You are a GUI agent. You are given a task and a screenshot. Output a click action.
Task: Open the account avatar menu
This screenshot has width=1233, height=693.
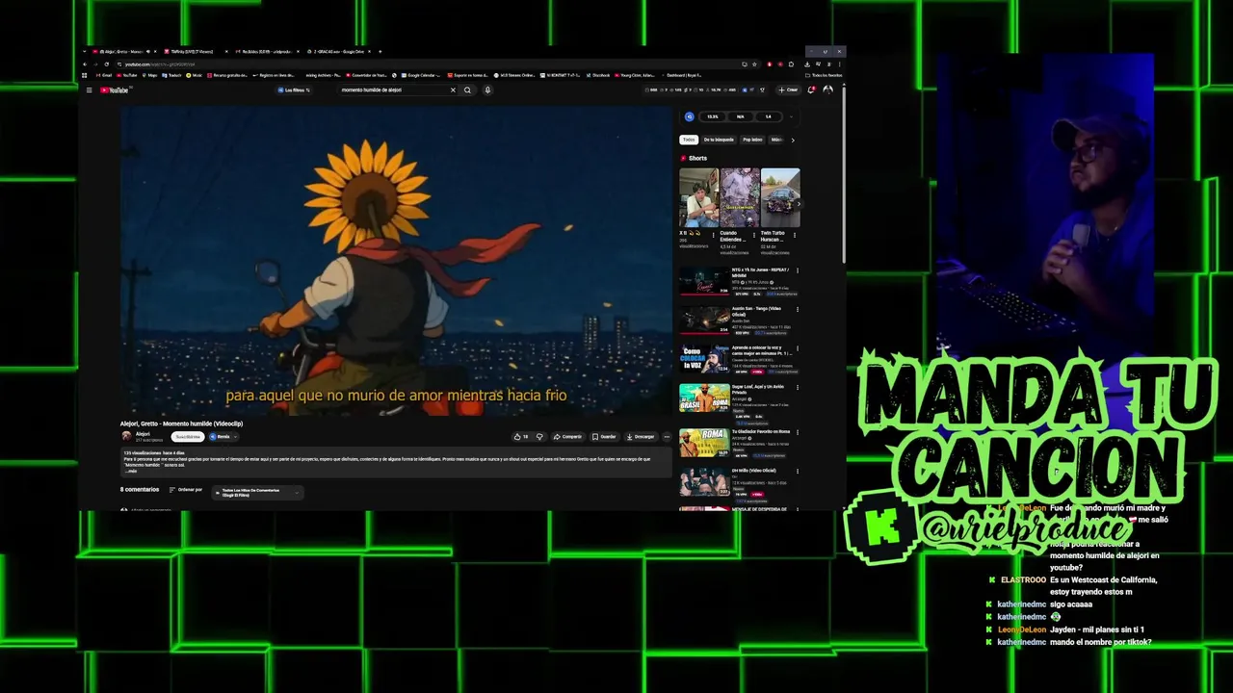[x=827, y=90]
